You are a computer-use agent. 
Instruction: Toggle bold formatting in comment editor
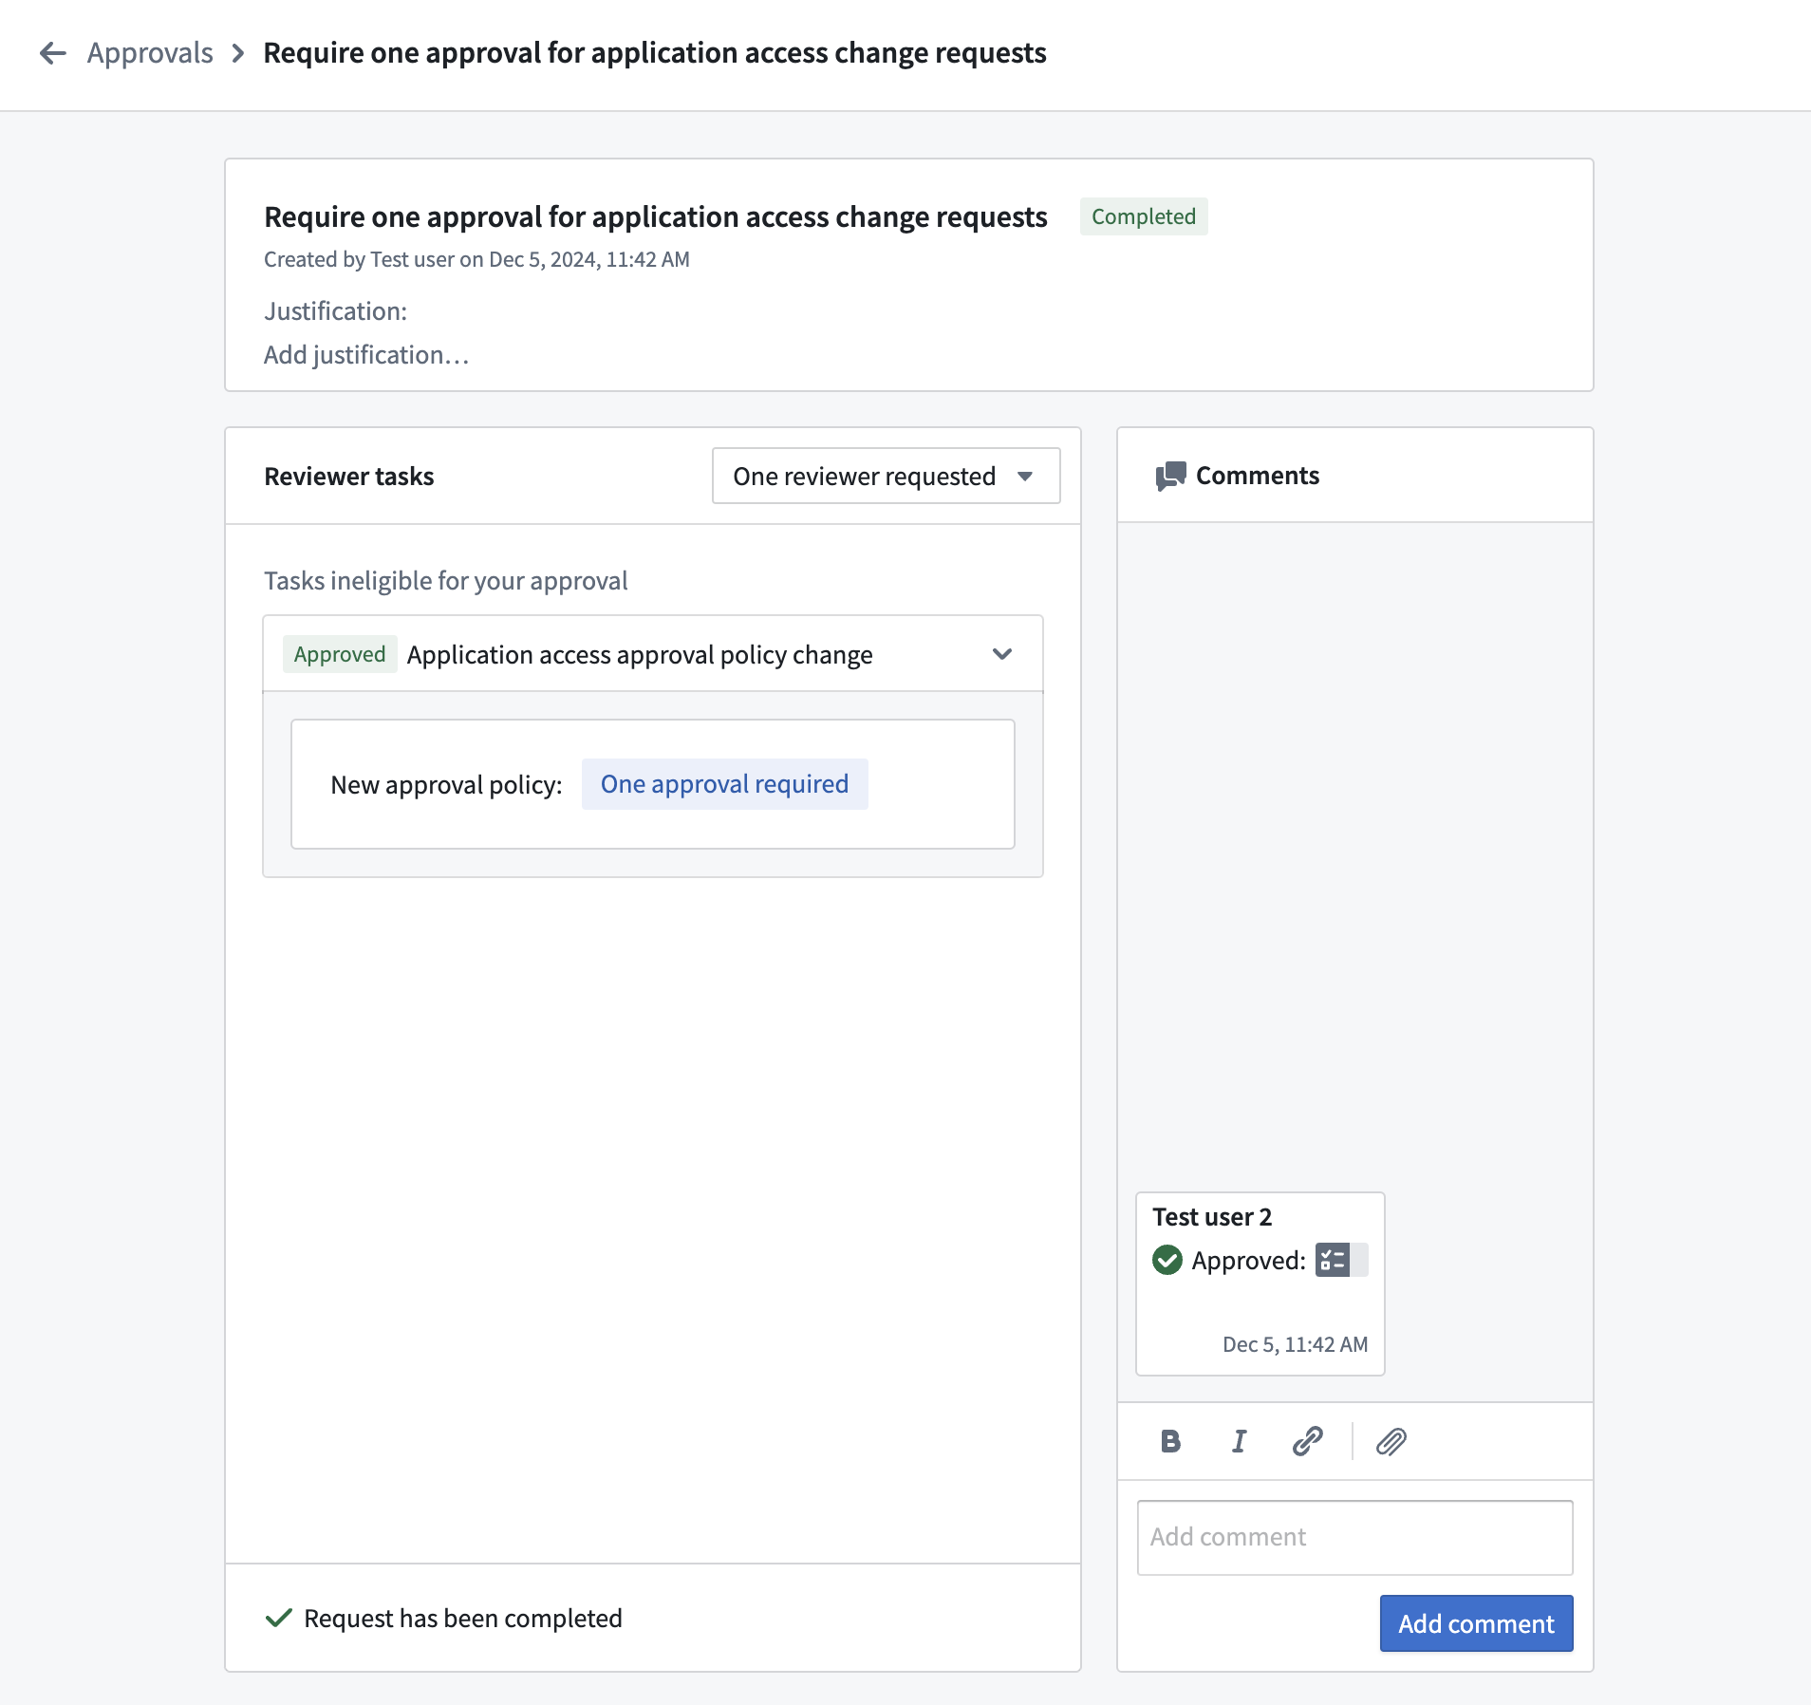[x=1170, y=1441]
